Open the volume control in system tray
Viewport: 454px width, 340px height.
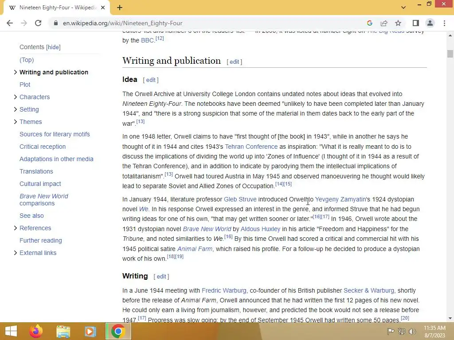point(412,331)
